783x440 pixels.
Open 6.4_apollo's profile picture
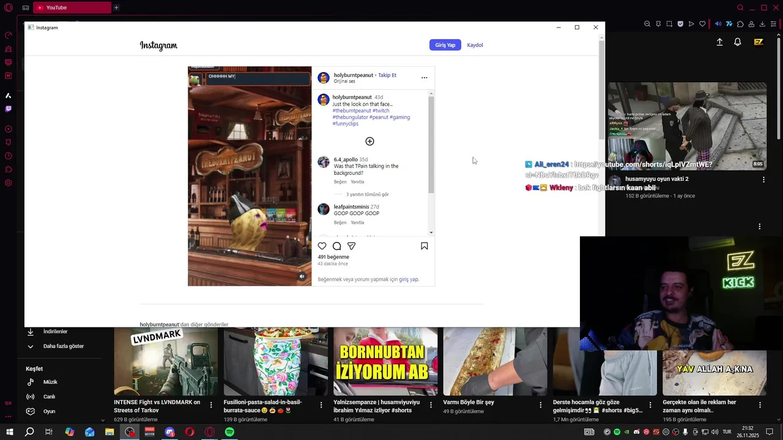pyautogui.click(x=324, y=162)
